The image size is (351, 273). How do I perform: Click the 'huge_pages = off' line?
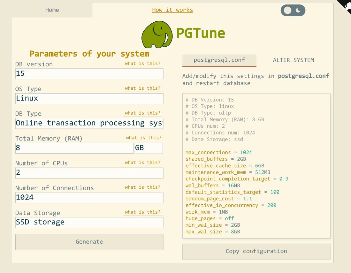pos(210,219)
